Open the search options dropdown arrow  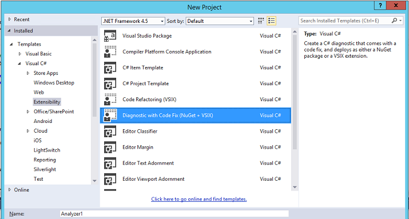(x=400, y=21)
